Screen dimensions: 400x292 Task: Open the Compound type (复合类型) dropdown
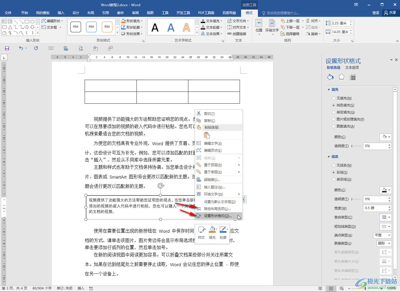click(x=386, y=217)
